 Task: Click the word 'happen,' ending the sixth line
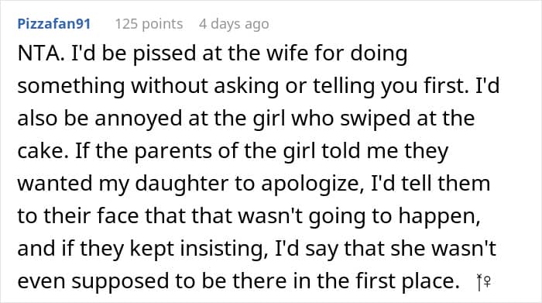point(440,216)
